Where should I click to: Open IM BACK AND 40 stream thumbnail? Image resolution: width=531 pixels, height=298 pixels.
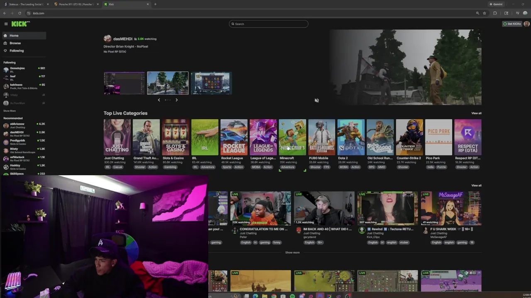click(324, 208)
